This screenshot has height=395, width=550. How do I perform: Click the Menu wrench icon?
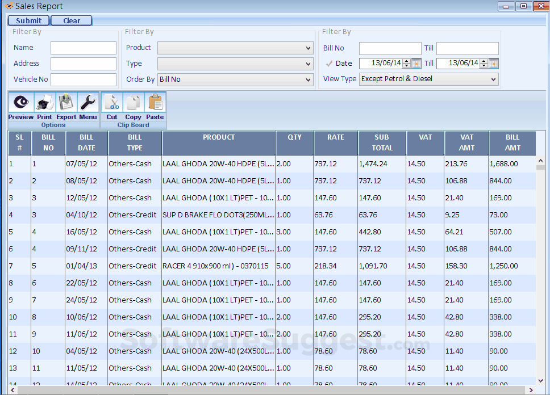pos(88,102)
